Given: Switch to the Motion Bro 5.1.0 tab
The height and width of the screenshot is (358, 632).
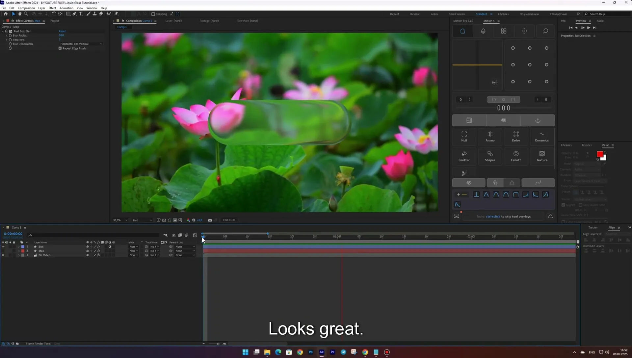Looking at the screenshot, I should pos(463,21).
